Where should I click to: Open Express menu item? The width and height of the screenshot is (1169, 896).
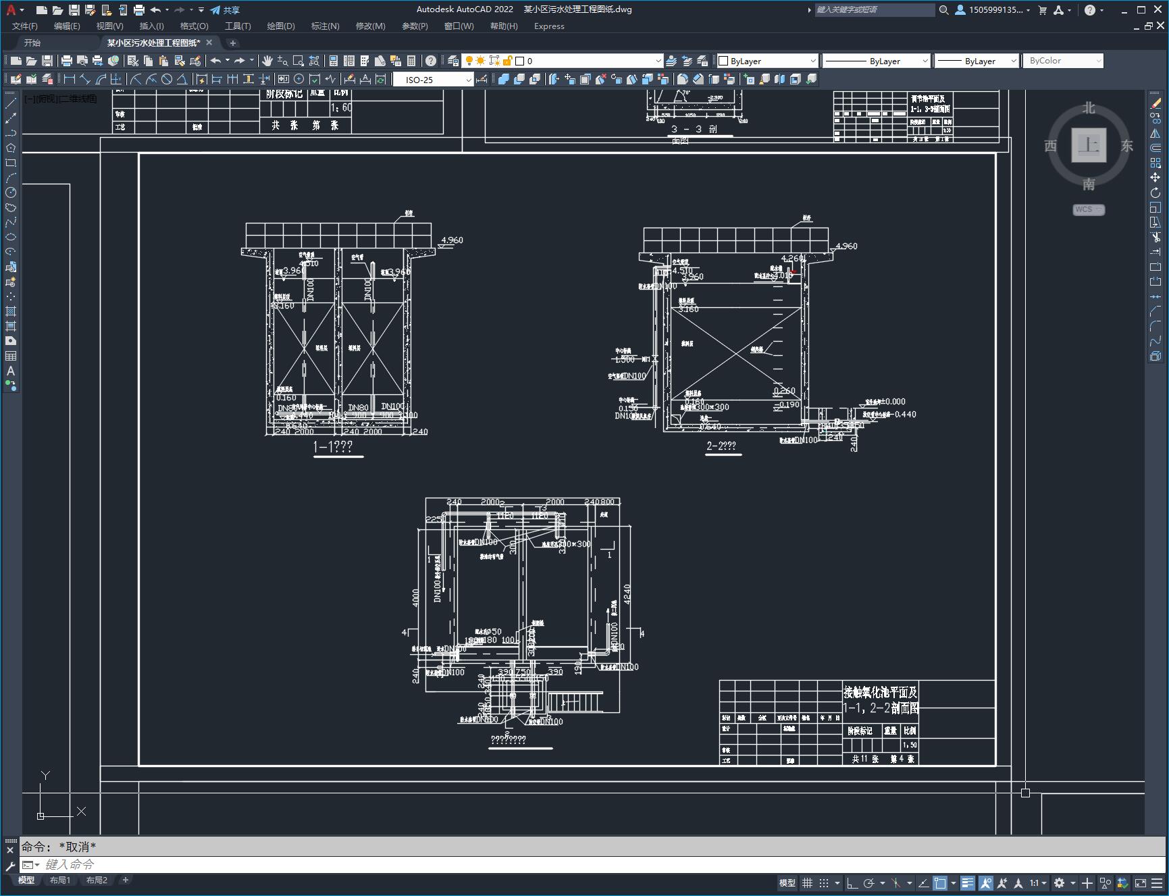pos(549,26)
